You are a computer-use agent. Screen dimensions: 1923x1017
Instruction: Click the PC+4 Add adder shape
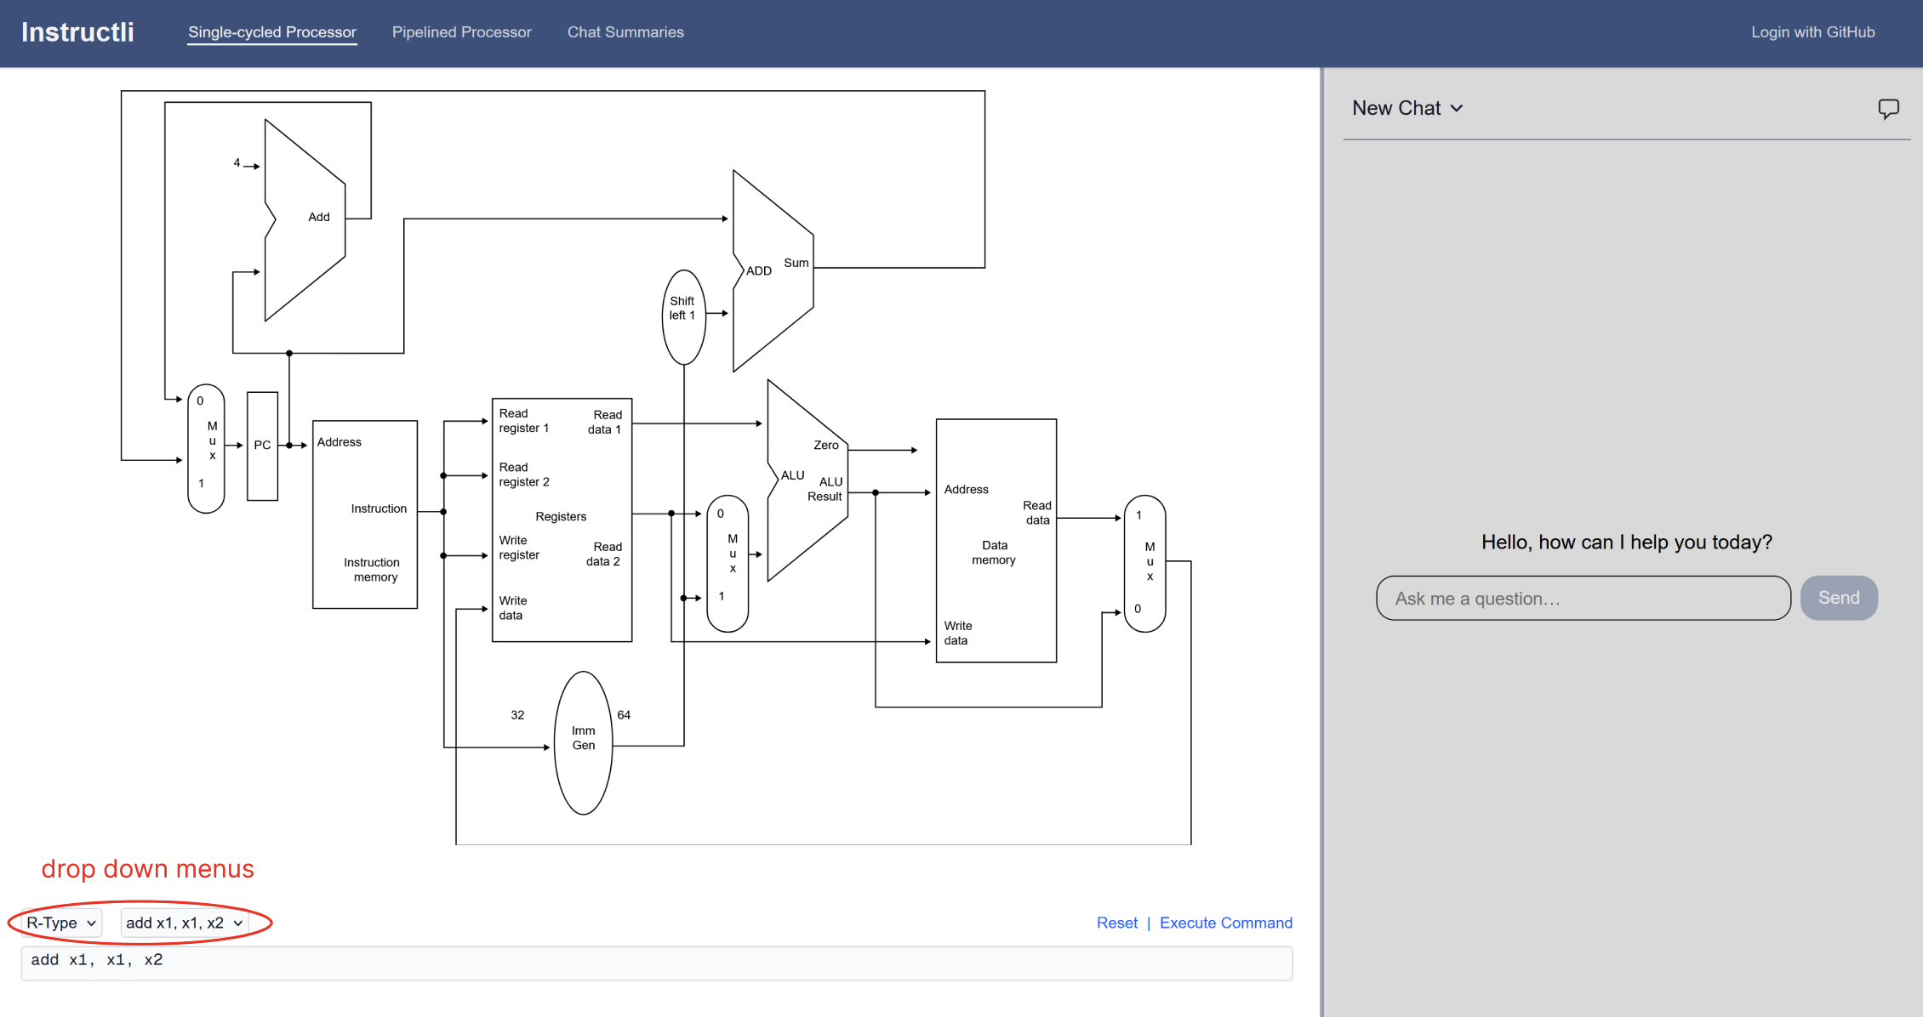point(305,219)
